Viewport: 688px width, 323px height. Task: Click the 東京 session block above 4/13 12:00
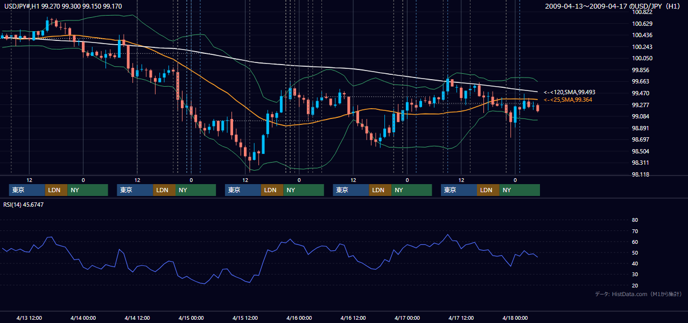click(x=27, y=190)
